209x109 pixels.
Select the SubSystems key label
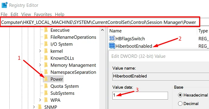pyautogui.click(x=62, y=93)
